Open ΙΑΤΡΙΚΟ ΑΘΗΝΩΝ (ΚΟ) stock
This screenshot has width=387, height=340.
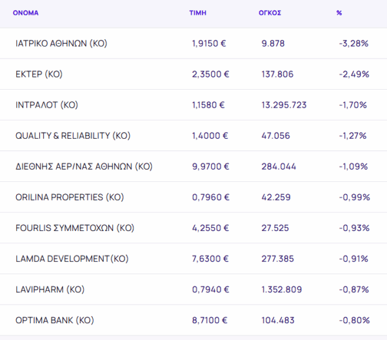point(61,43)
